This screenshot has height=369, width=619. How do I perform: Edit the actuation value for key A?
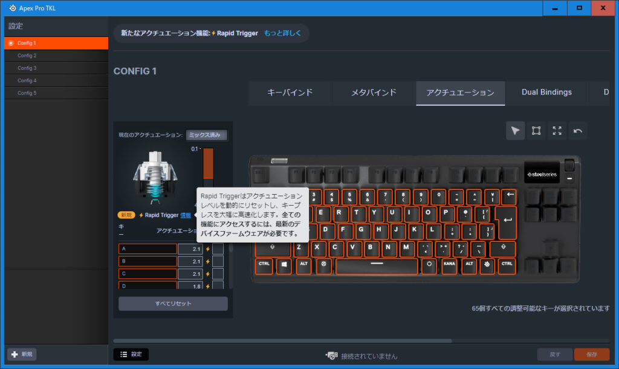click(x=190, y=249)
